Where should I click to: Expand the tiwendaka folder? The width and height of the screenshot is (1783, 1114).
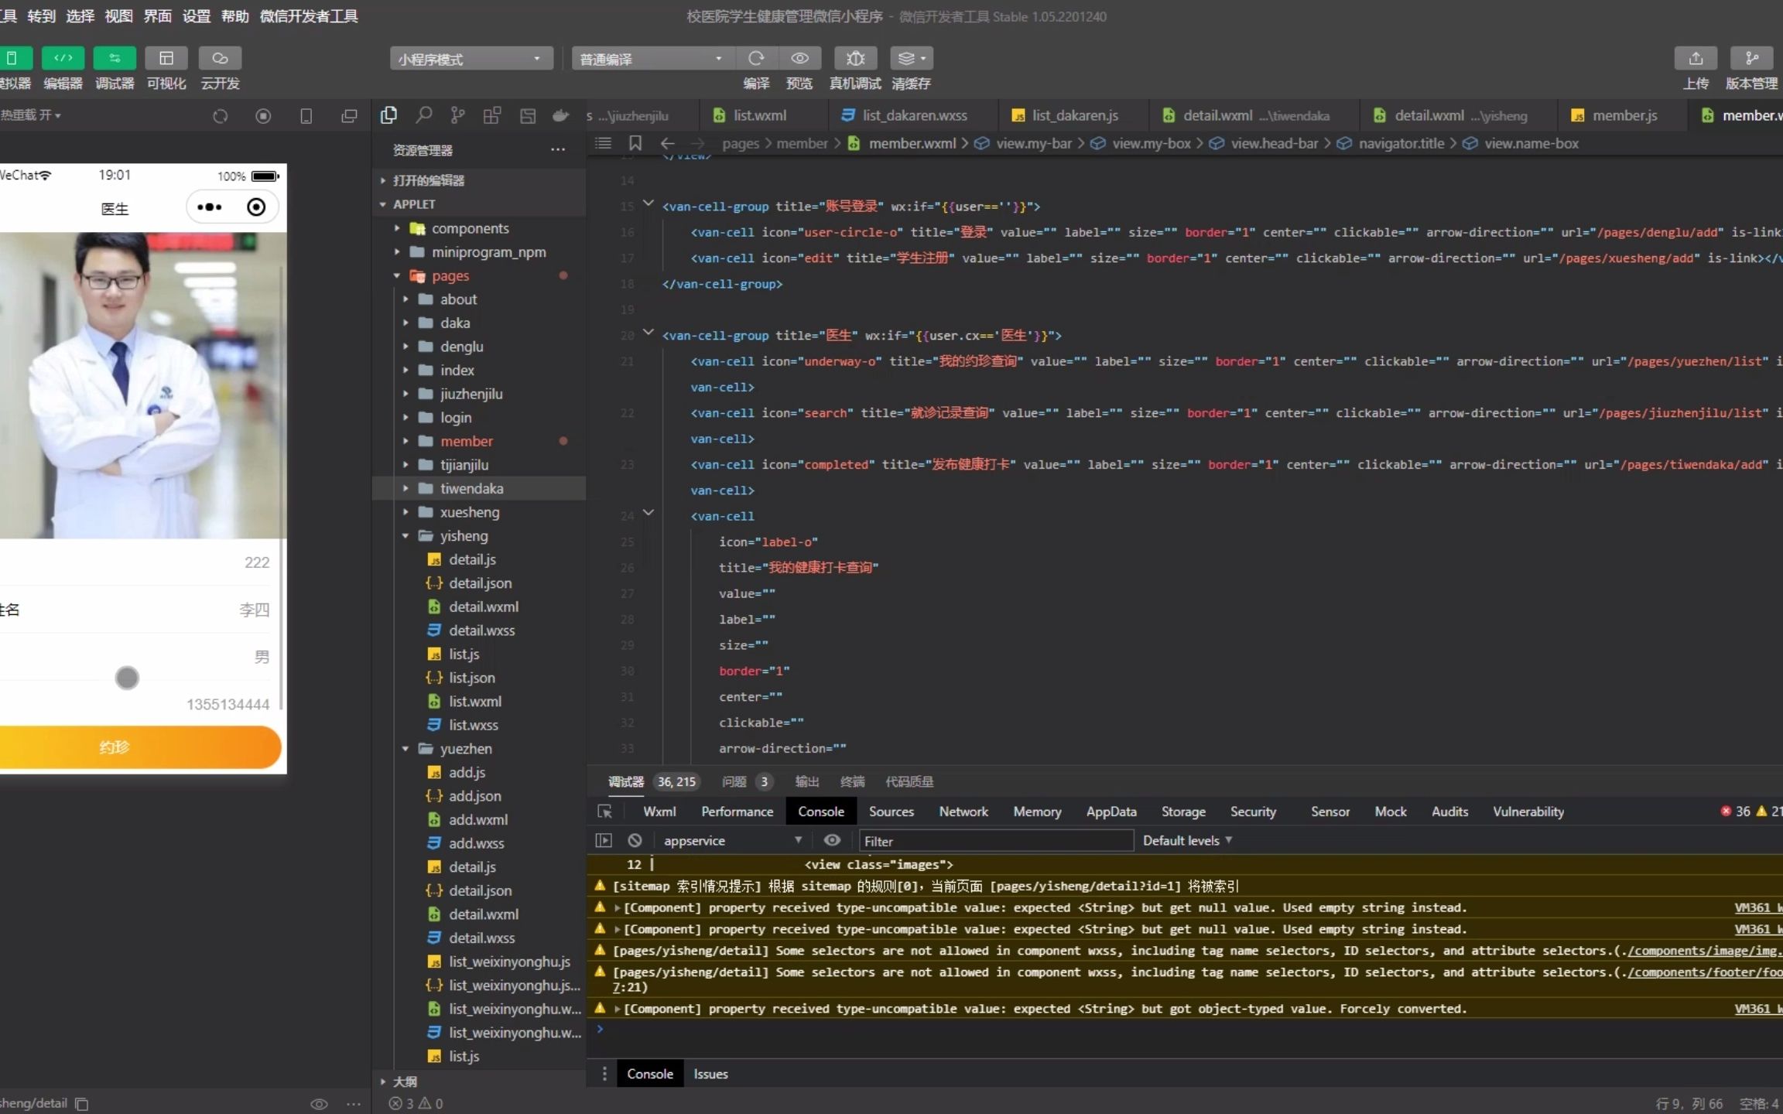coord(471,488)
